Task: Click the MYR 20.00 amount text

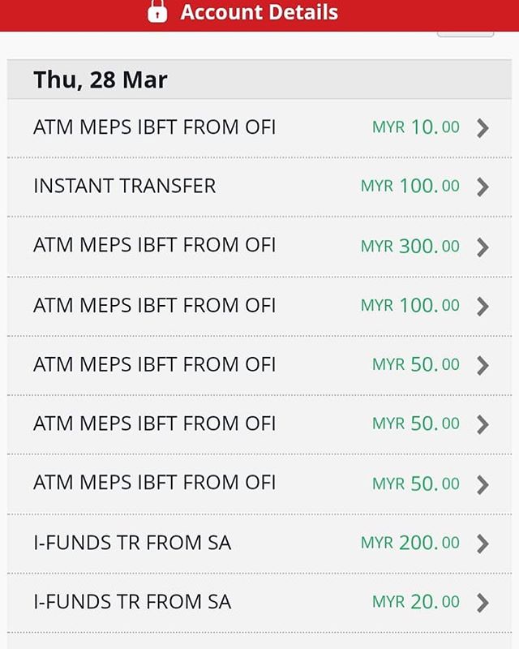Action: coord(415,601)
